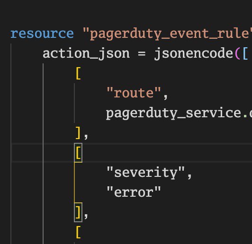Click the jsonencode function call
This screenshot has height=244, width=252.
tap(193, 54)
